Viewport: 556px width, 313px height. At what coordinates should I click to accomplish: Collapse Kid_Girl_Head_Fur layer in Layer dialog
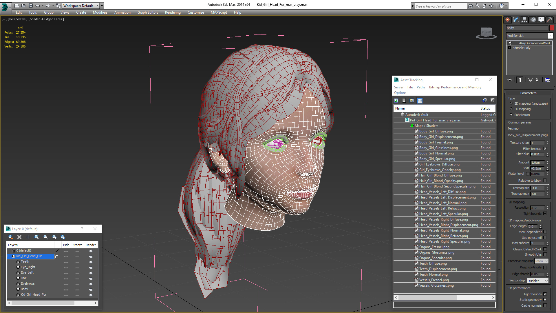[9, 256]
